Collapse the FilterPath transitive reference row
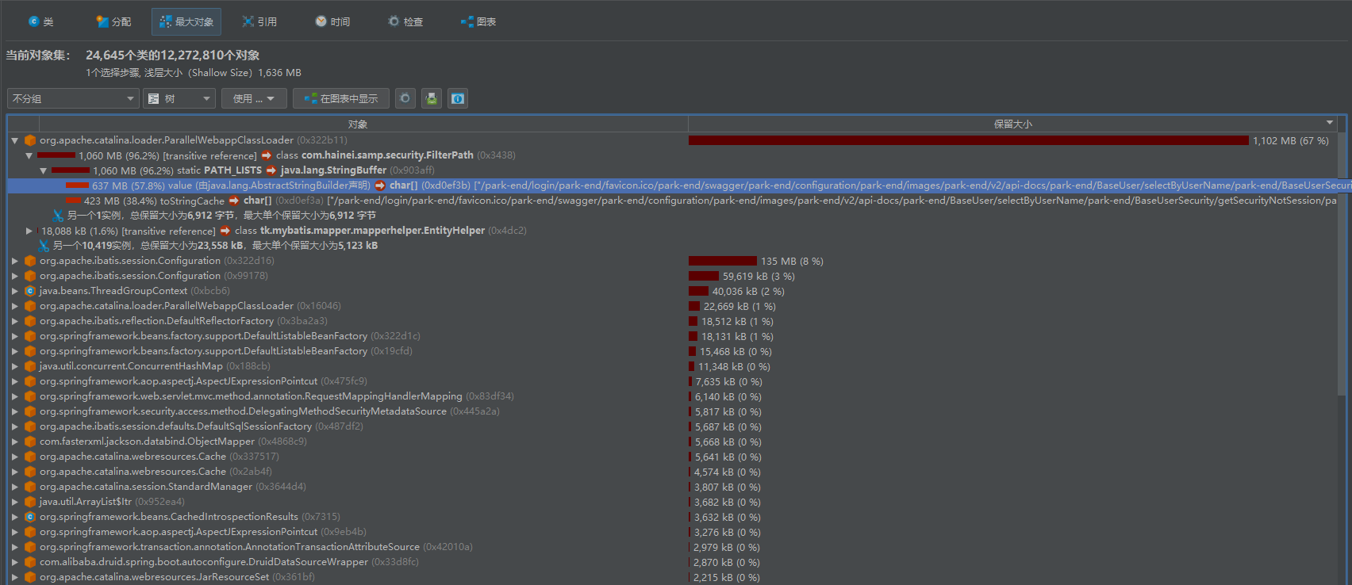The image size is (1352, 585). click(29, 155)
